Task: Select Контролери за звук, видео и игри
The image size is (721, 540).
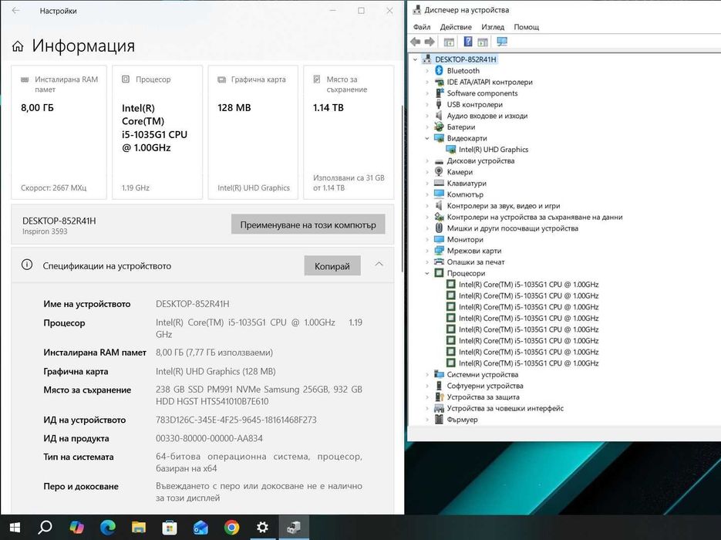Action: pyautogui.click(x=503, y=206)
